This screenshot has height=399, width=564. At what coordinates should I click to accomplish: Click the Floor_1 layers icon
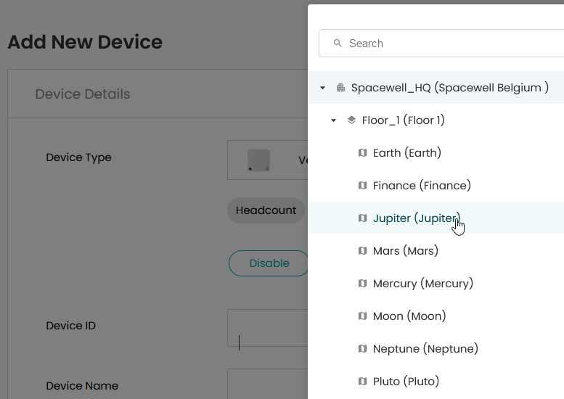pos(351,120)
